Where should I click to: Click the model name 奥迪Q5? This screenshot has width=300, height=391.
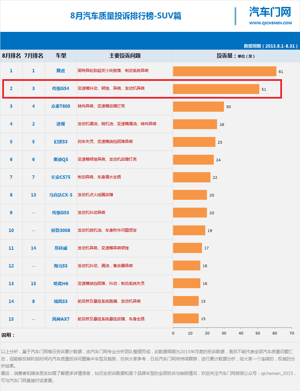[x=61, y=159]
